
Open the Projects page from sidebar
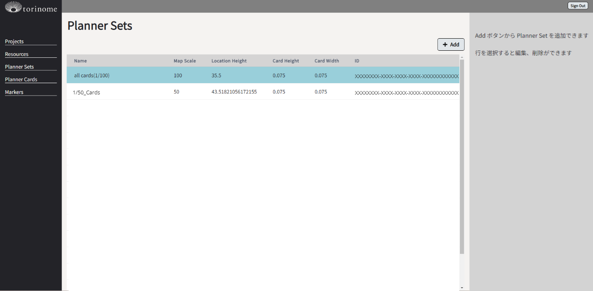[x=14, y=42]
